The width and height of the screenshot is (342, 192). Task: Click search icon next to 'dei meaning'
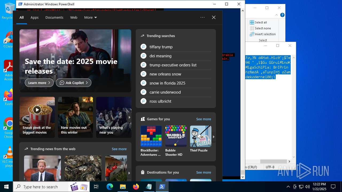(x=143, y=56)
